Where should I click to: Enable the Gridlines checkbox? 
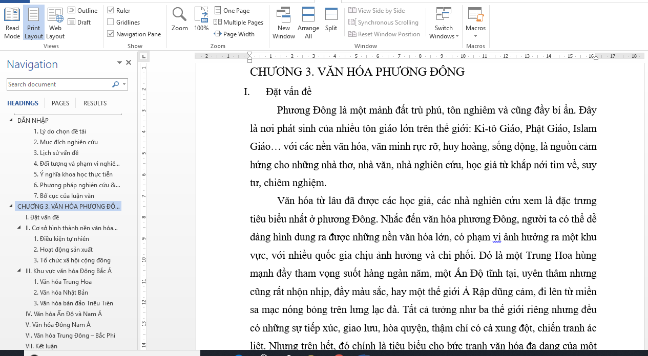(x=111, y=22)
